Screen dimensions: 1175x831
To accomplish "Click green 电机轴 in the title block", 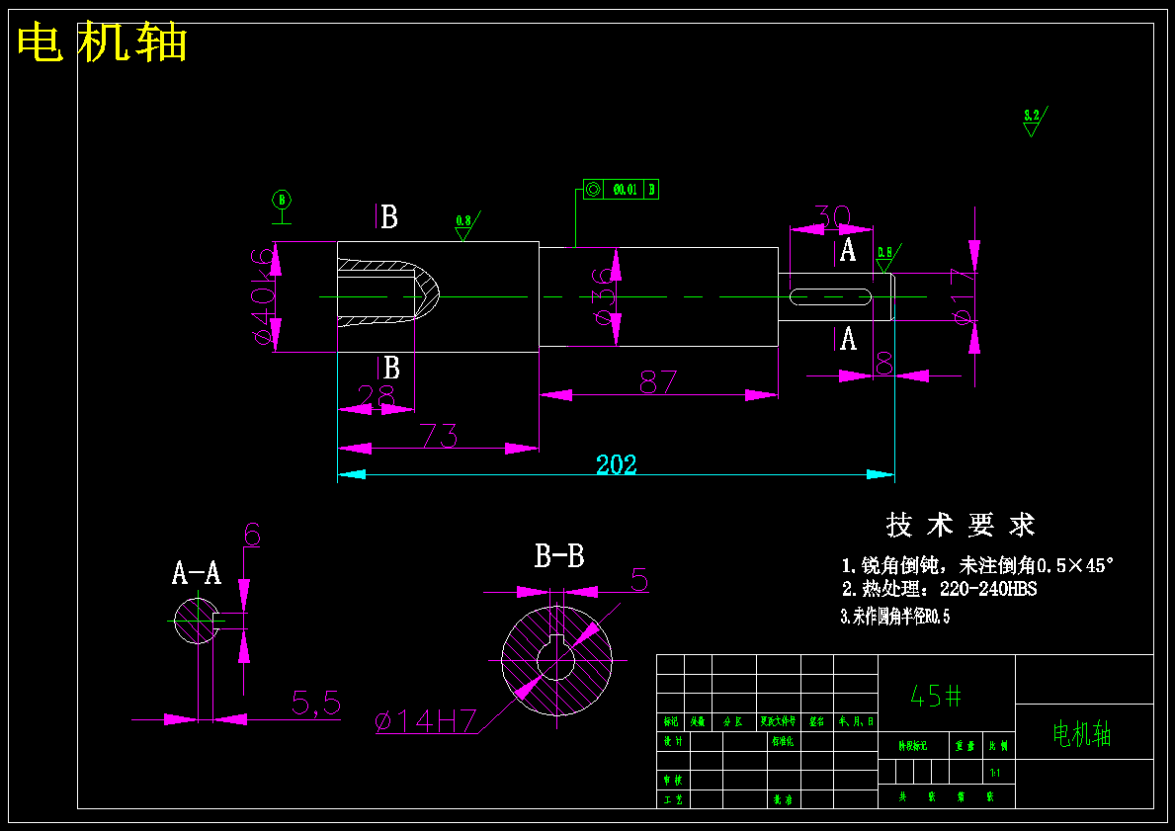I will pos(1082,734).
